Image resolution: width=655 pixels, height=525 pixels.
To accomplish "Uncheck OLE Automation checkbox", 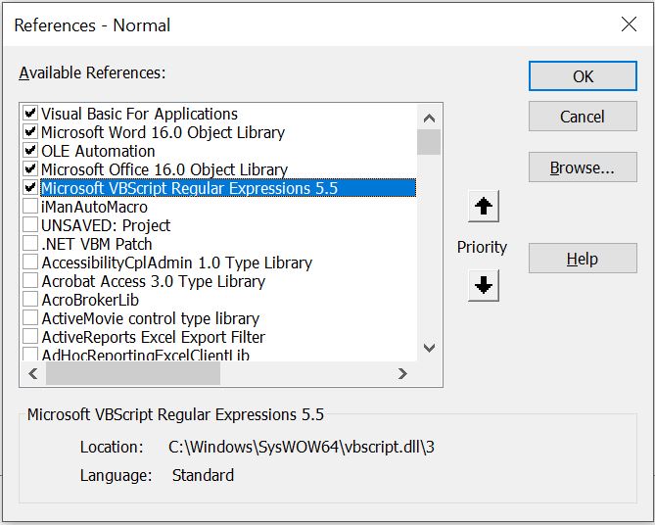I will click(x=30, y=151).
